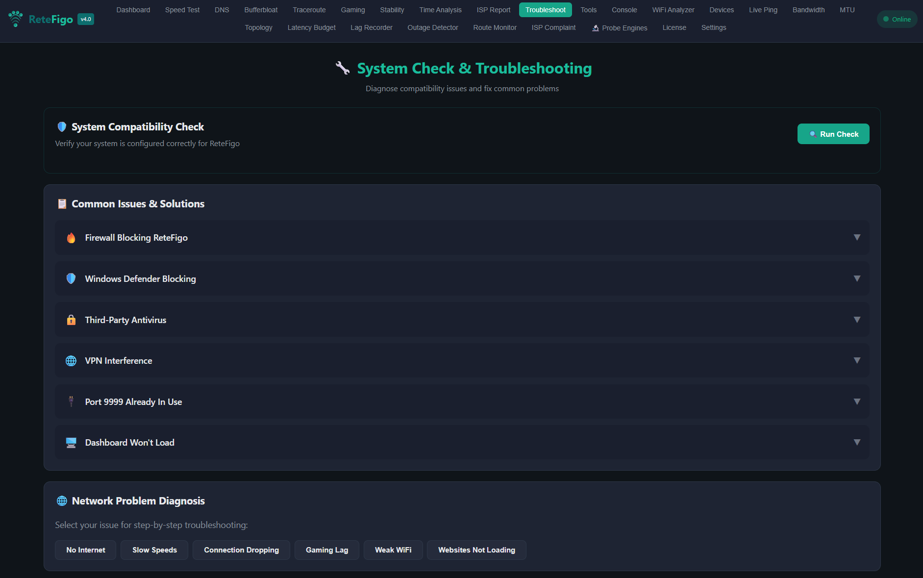Image resolution: width=923 pixels, height=578 pixels.
Task: Click the wrench icon in page title
Action: tap(343, 68)
